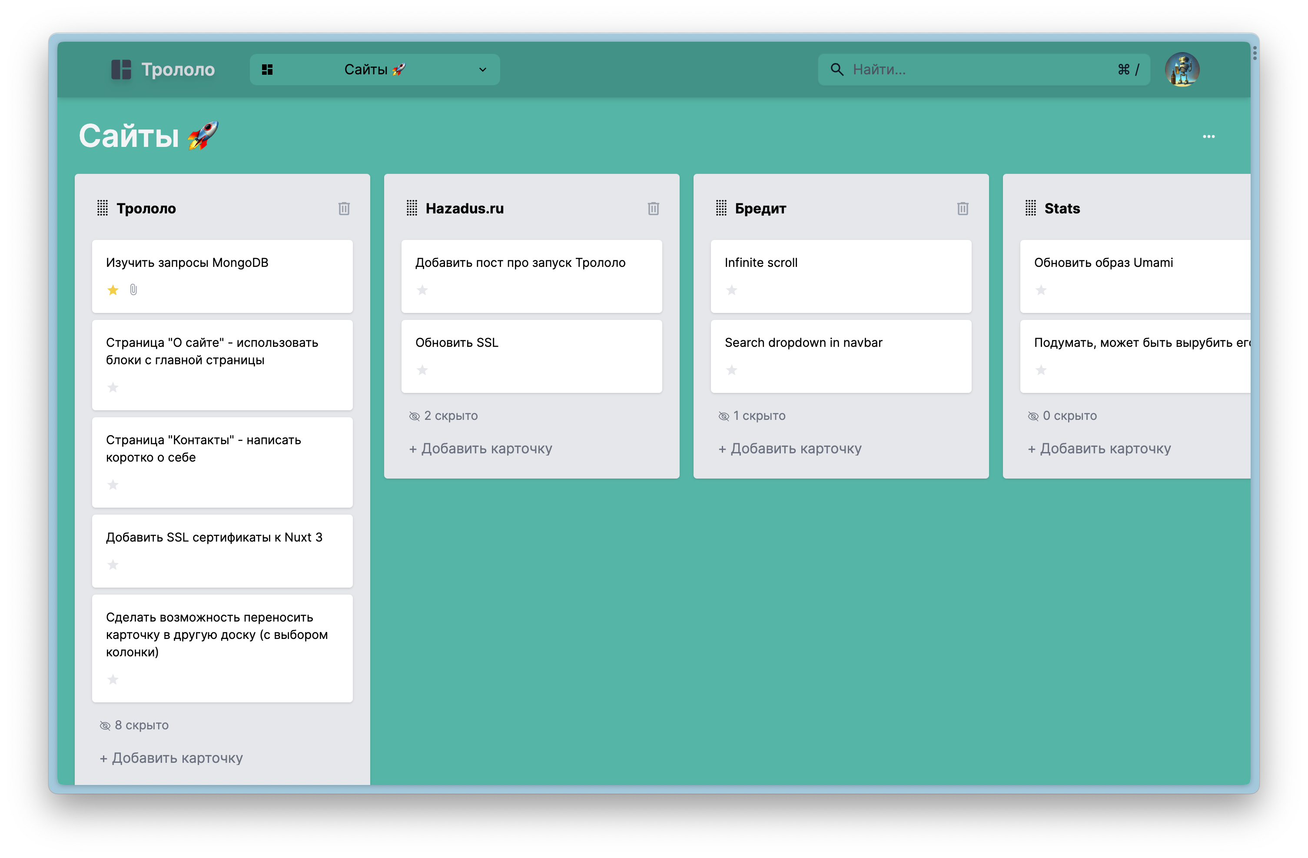Click the delete icon on Hazadus.ru column
Screen dimensions: 1308x858
coord(653,208)
